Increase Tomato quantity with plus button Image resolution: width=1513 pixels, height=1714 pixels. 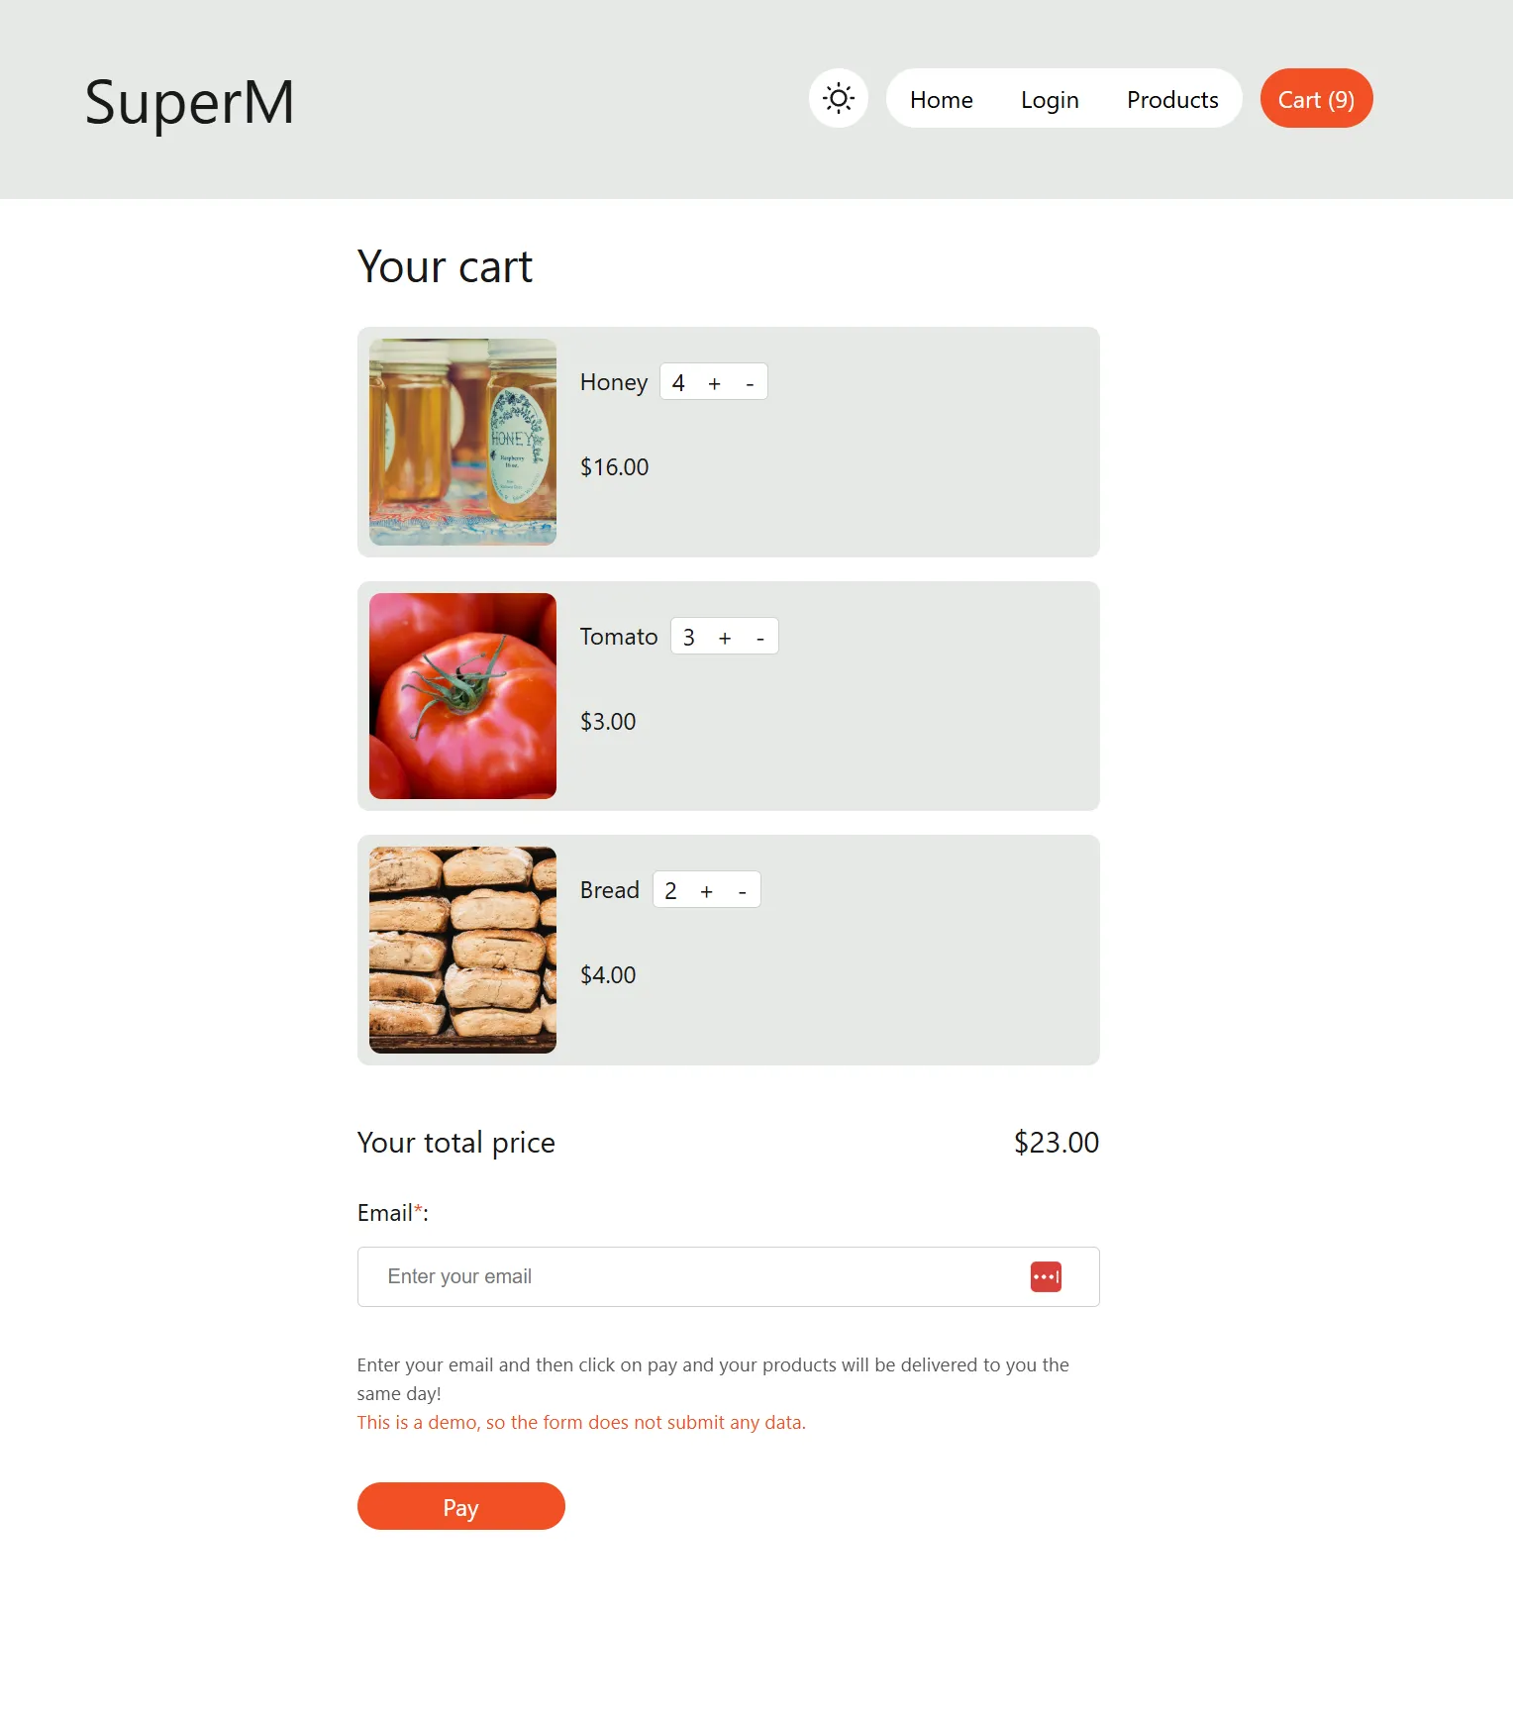point(724,637)
